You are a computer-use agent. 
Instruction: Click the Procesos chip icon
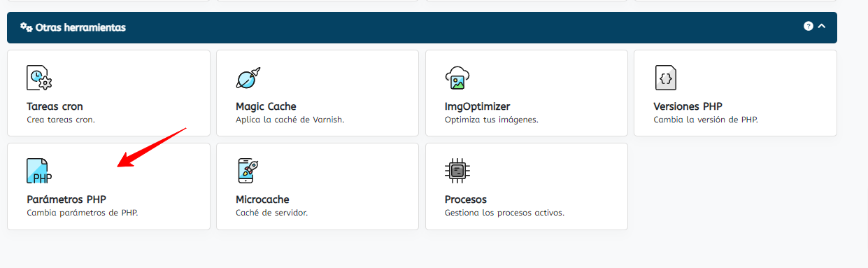tap(457, 171)
